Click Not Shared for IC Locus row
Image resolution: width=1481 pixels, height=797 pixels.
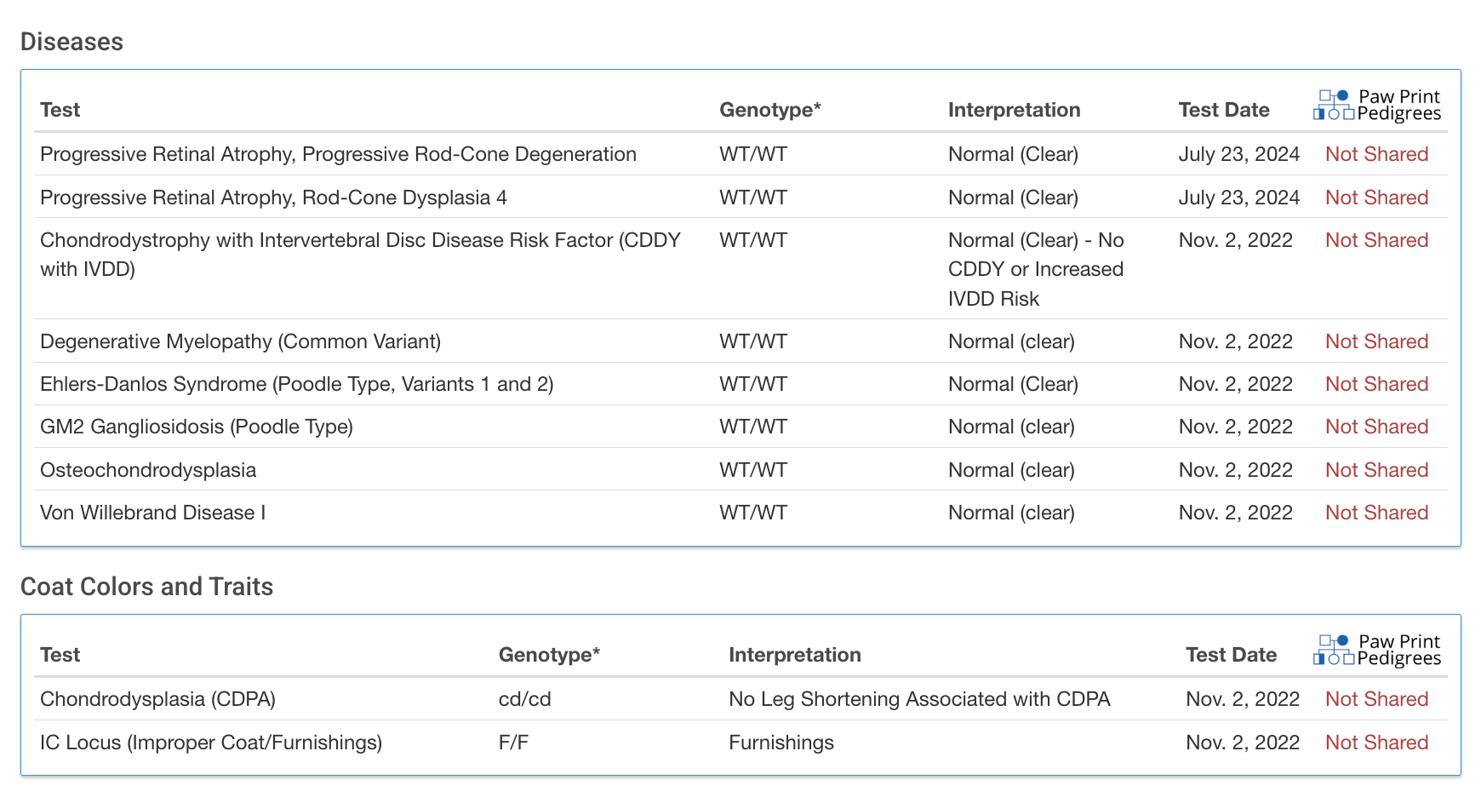tap(1376, 743)
